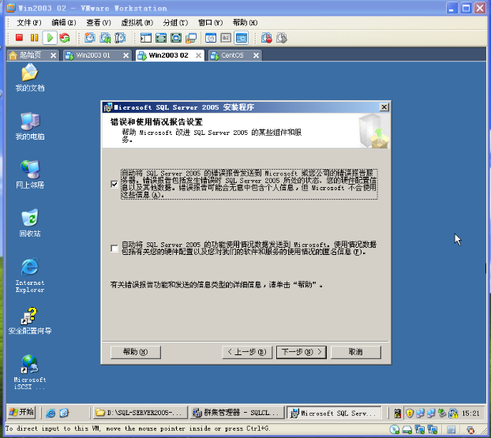This screenshot has height=438, width=491.
Task: Cancel the SQL Server setup with 取消
Action: [x=356, y=352]
